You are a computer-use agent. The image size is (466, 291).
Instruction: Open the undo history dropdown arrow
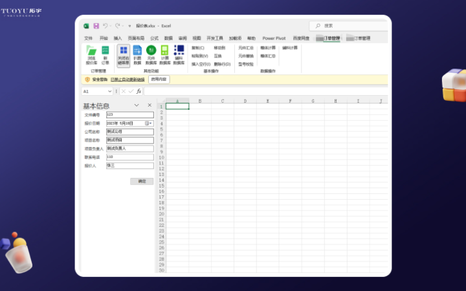pyautogui.click(x=111, y=26)
